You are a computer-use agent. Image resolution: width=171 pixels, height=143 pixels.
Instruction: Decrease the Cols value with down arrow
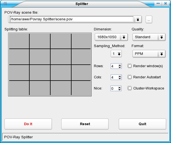point(120,79)
